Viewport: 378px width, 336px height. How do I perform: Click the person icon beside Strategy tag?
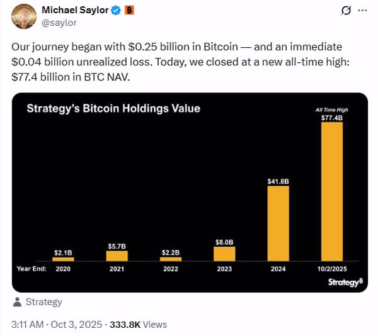17,302
